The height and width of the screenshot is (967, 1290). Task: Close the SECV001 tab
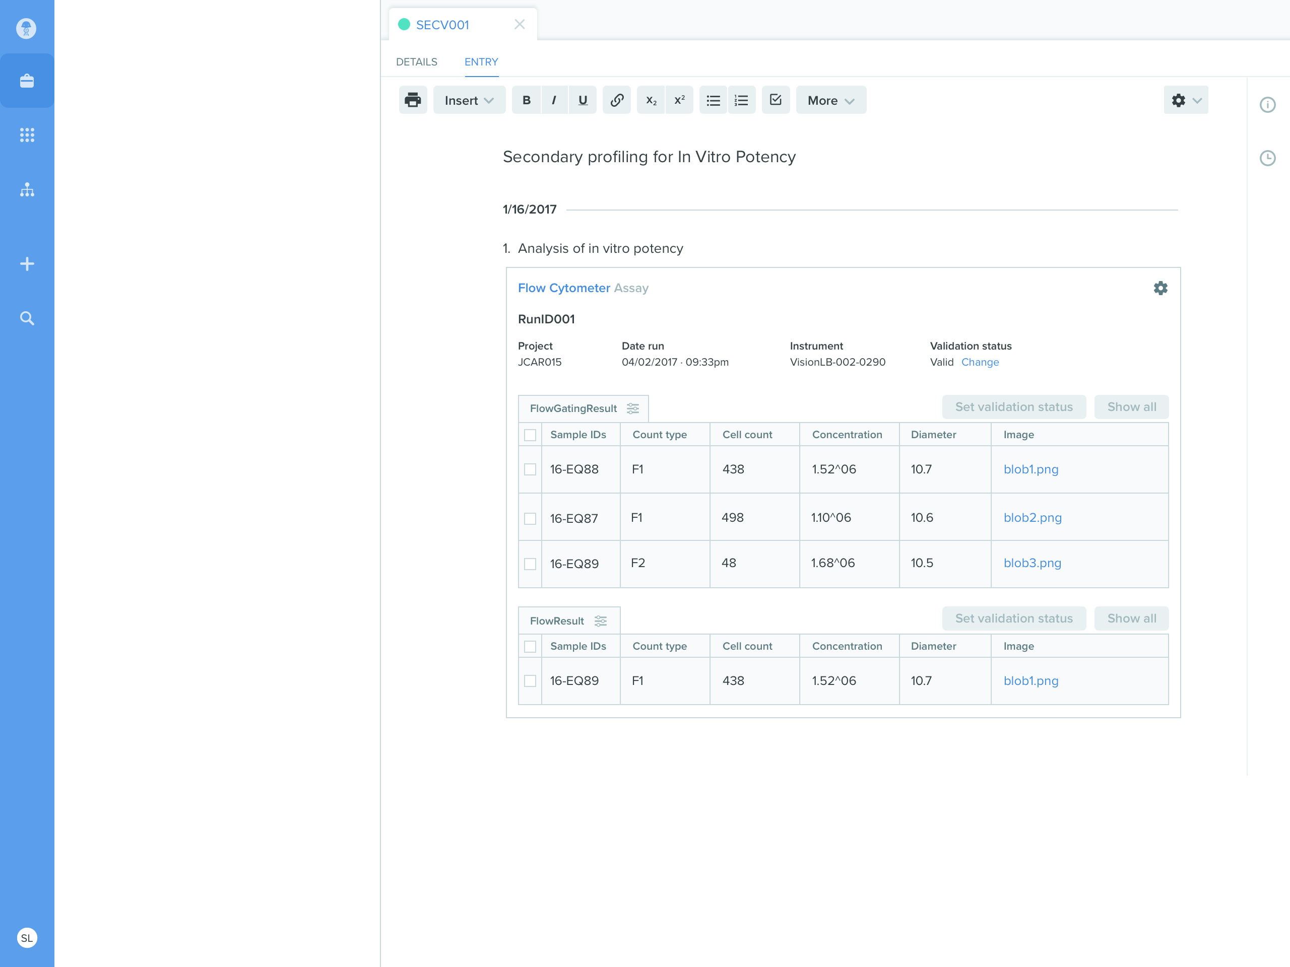click(x=520, y=25)
